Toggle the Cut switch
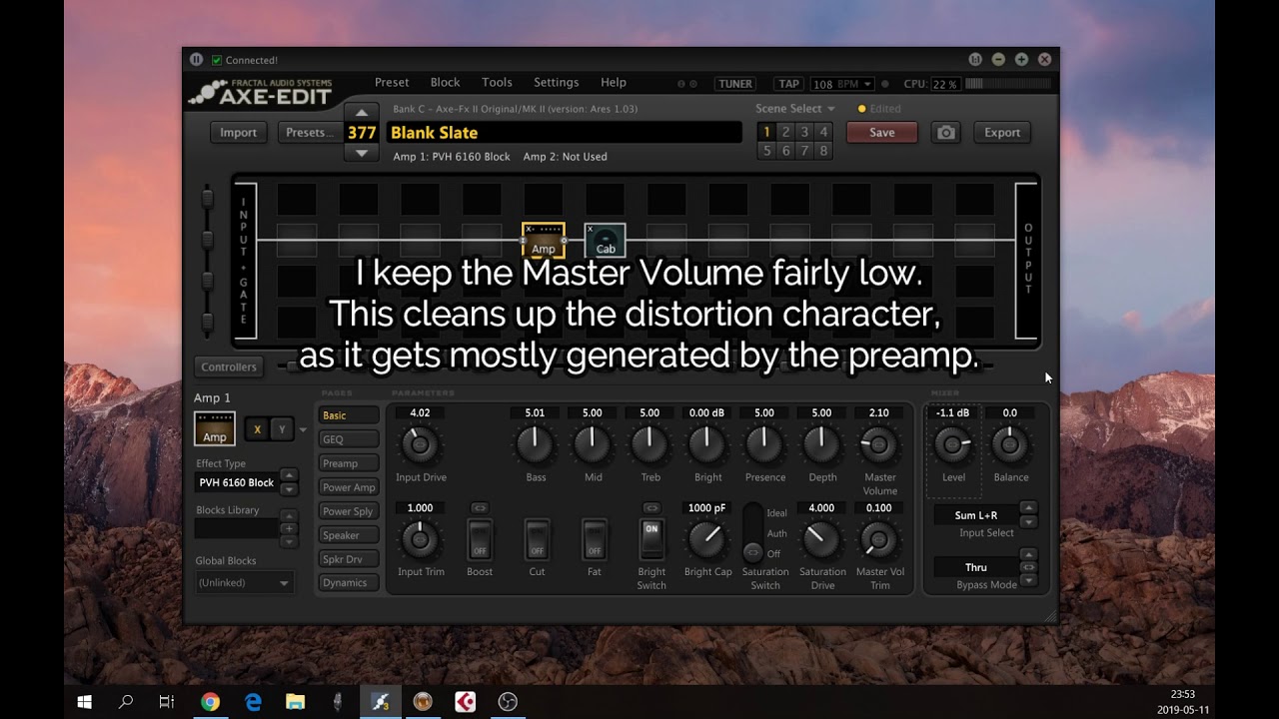Viewport: 1279px width, 719px height. [537, 539]
